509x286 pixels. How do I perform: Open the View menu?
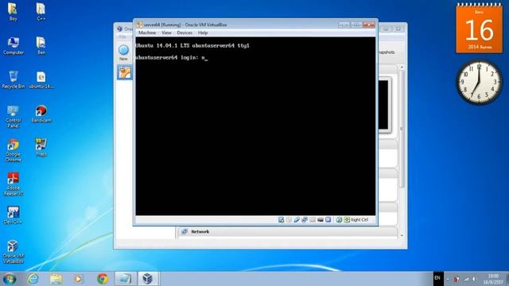coord(166,33)
